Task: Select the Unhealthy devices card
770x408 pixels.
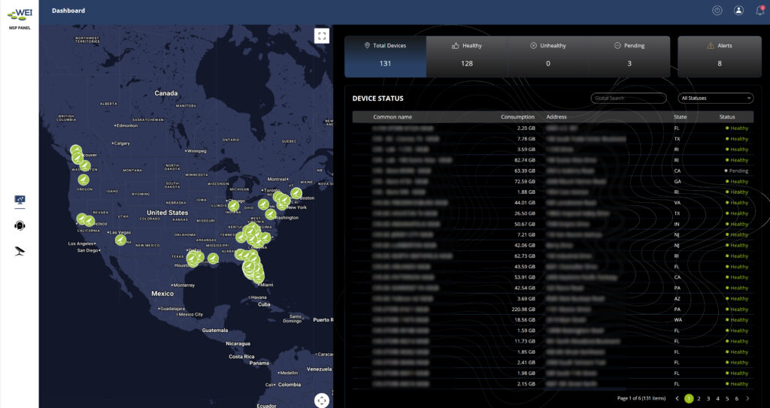Action: (x=548, y=56)
